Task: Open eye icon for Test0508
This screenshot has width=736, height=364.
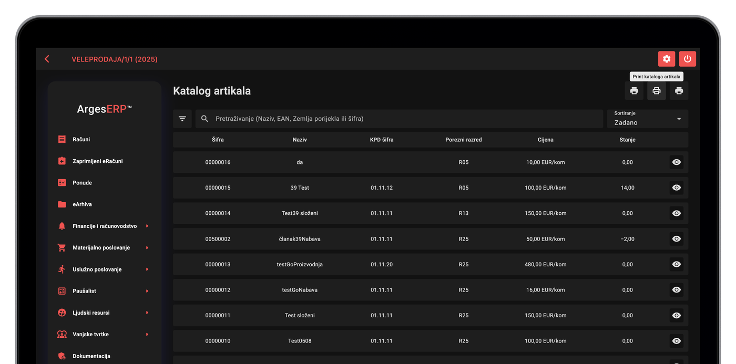Action: pyautogui.click(x=677, y=341)
